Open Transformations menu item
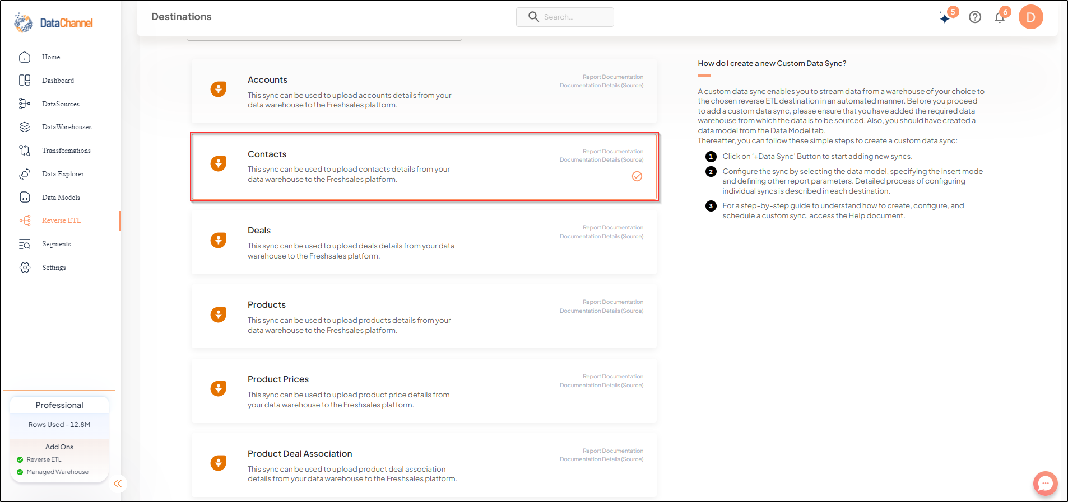 pyautogui.click(x=67, y=151)
